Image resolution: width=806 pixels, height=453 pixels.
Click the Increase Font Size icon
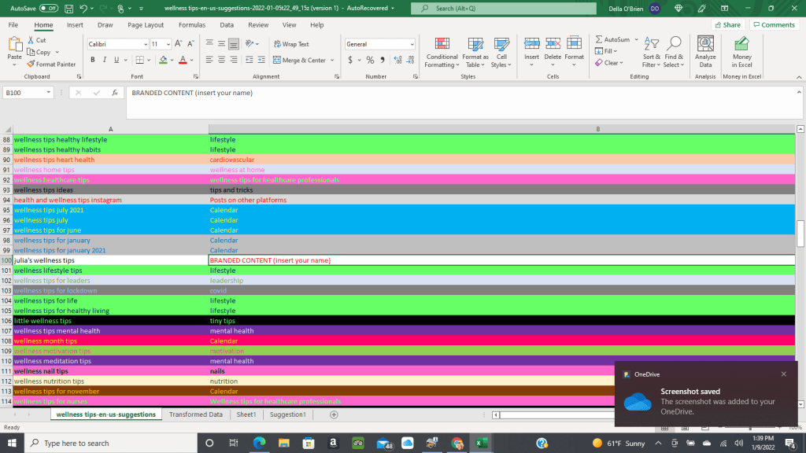click(x=177, y=44)
